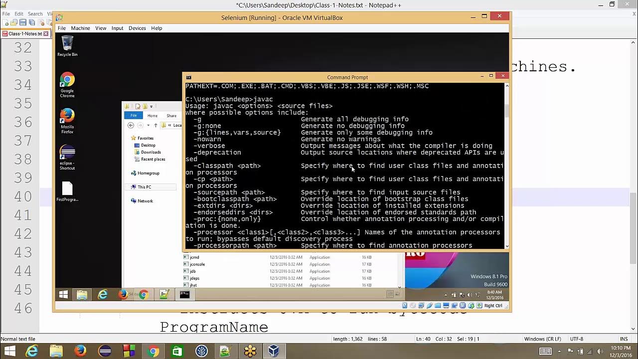The height and width of the screenshot is (359, 638).
Task: Open the VirtualBox Help menu
Action: (x=157, y=28)
